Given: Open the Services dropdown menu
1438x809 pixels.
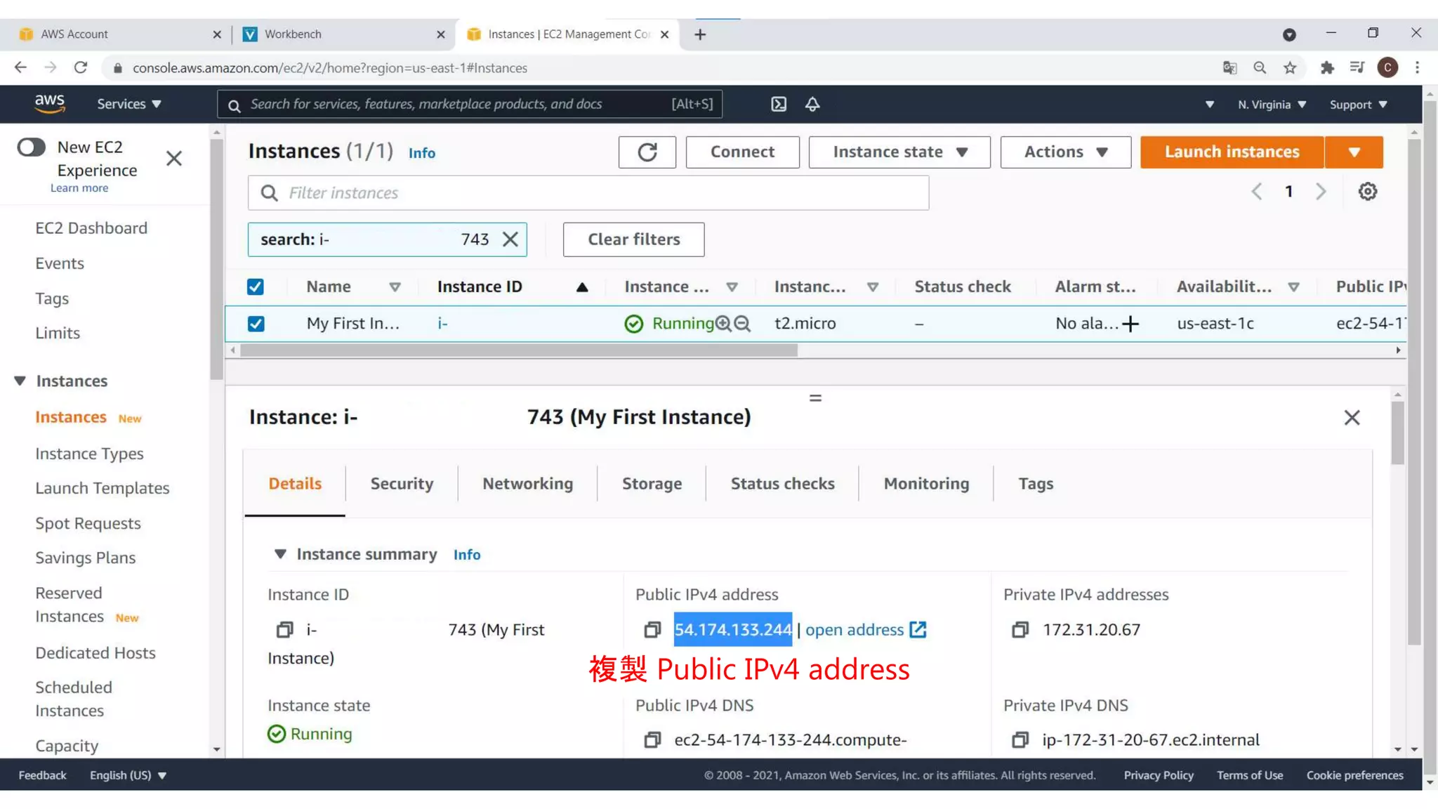Looking at the screenshot, I should [129, 104].
